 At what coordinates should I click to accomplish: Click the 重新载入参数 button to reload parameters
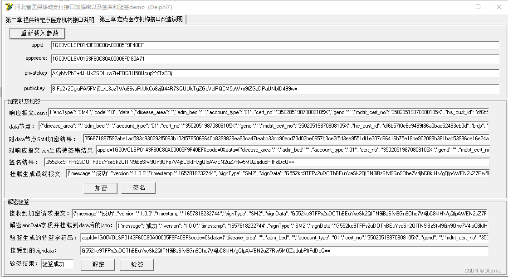(x=37, y=33)
